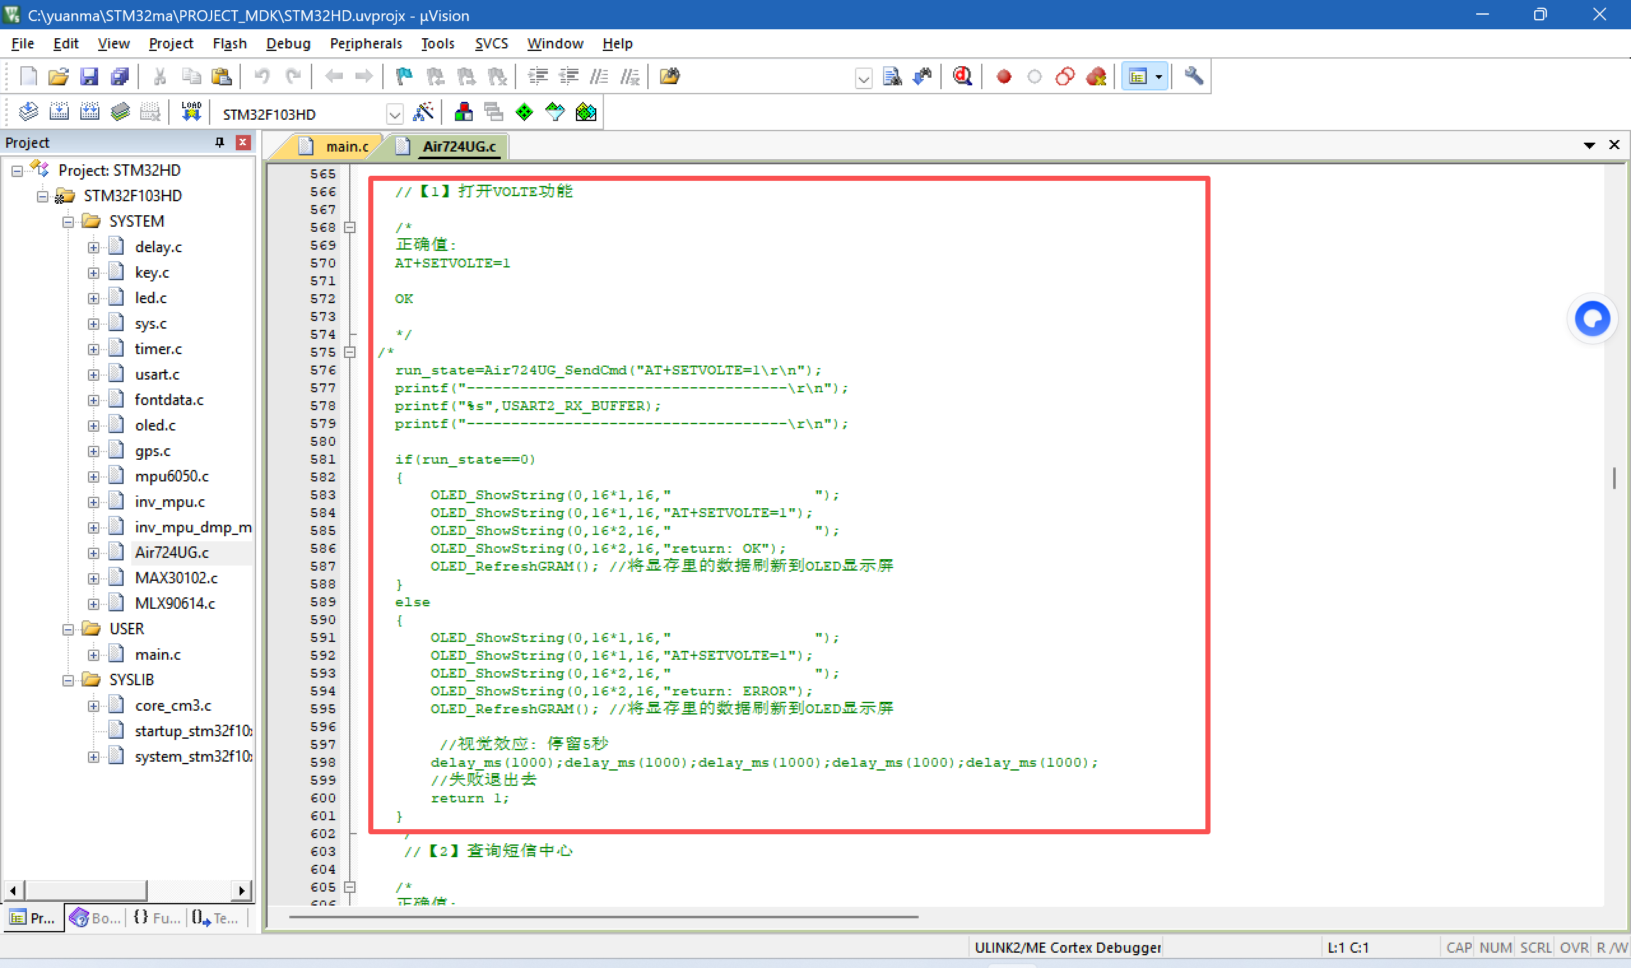Pin the Project panel with pushpin

tap(219, 142)
